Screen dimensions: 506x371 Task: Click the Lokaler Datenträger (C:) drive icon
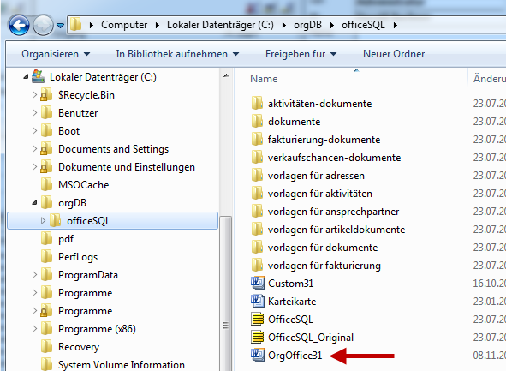click(39, 76)
